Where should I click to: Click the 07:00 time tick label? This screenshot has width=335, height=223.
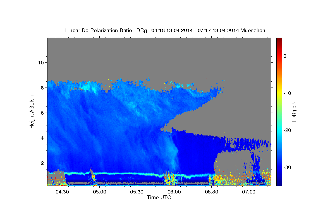tap(248, 192)
